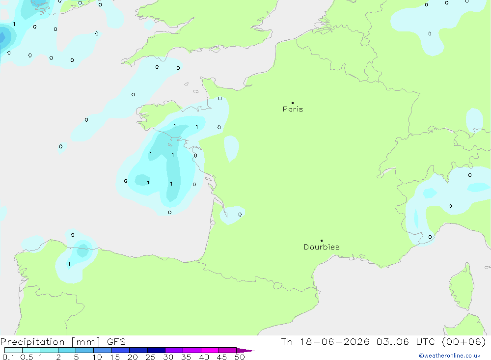Click the Paris city label

(293, 109)
